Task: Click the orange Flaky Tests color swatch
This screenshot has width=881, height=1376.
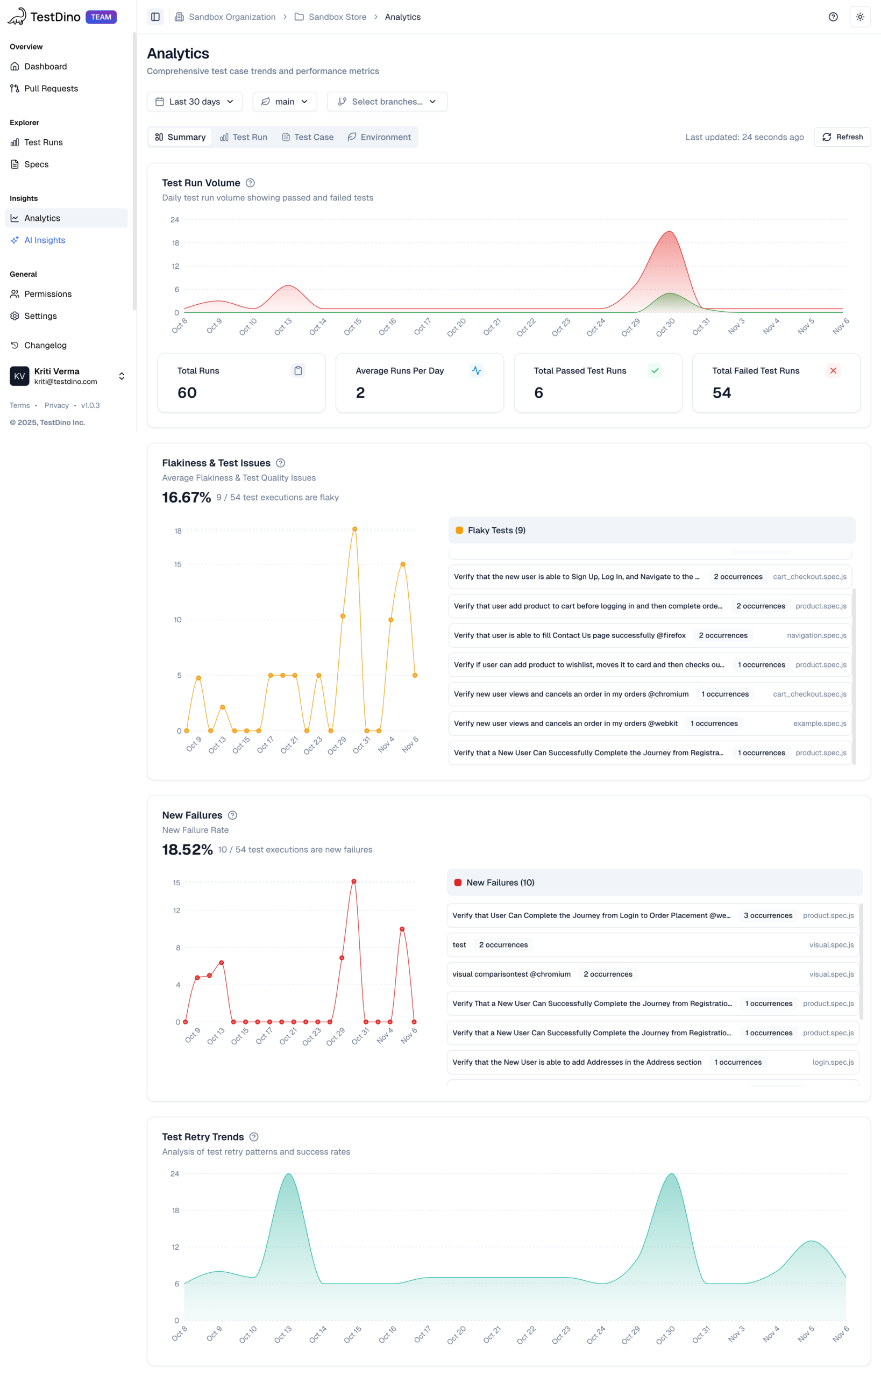Action: click(459, 531)
